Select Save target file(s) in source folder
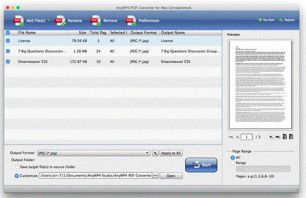The height and width of the screenshot is (198, 306). 17,167
